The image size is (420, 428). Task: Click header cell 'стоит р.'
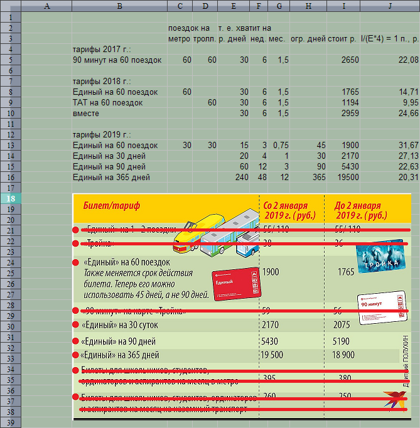[x=343, y=39]
